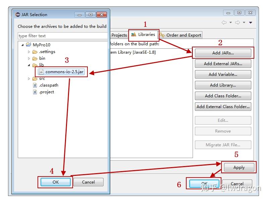The image size is (268, 200).
Task: Select the src folder label
Action: (42, 79)
